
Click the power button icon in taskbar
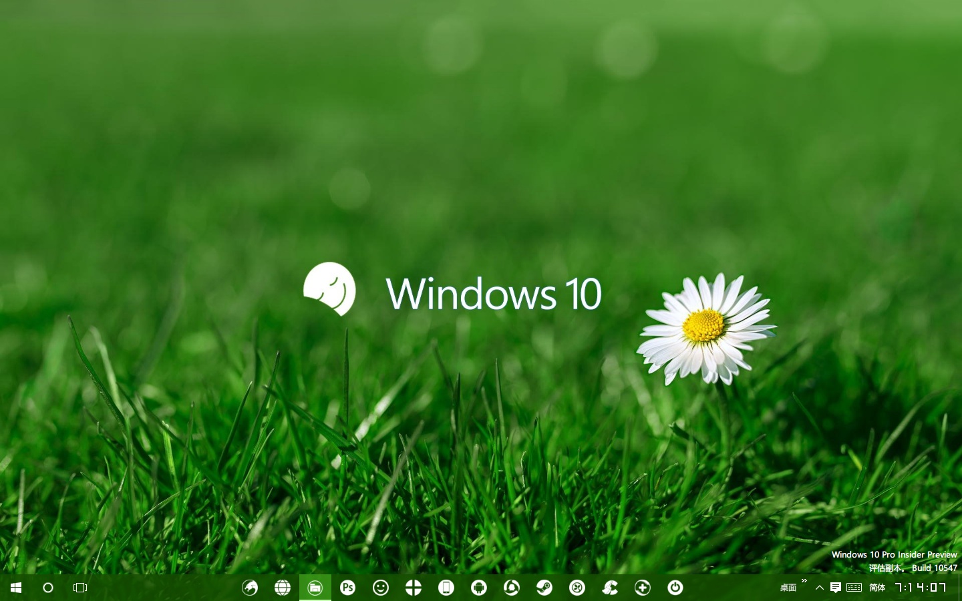tap(675, 588)
